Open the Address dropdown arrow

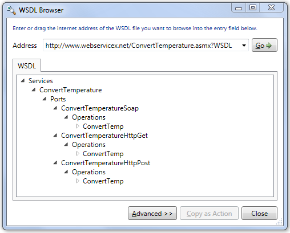pos(244,46)
